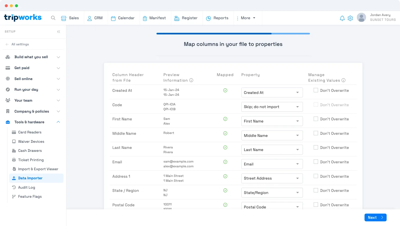Open the Created At property dropdown
Image resolution: width=400 pixels, height=226 pixels.
pos(272,93)
